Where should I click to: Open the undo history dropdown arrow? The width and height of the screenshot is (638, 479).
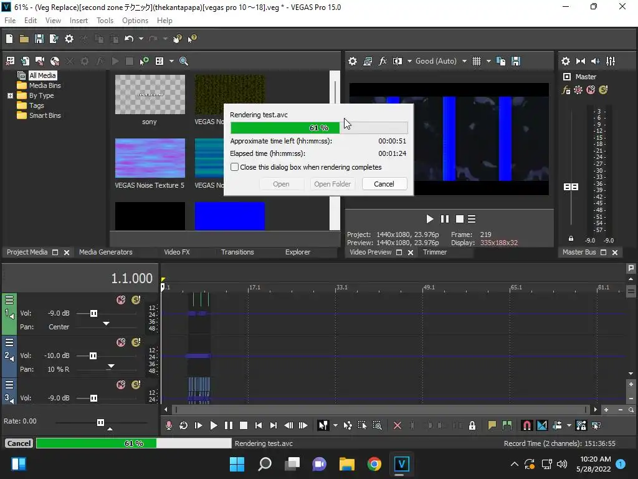[x=141, y=39]
